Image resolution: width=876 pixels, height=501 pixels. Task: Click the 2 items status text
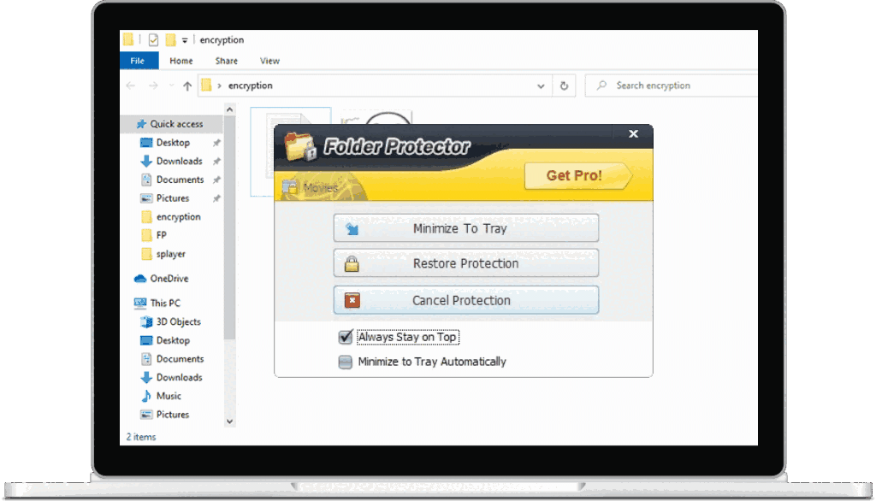click(x=141, y=437)
